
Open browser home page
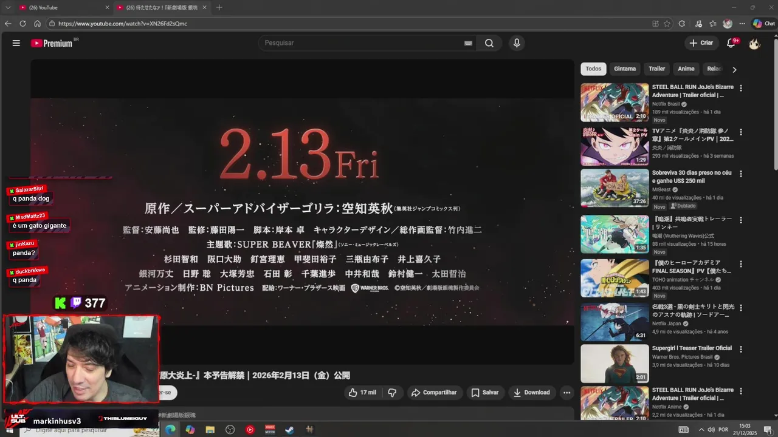37,24
